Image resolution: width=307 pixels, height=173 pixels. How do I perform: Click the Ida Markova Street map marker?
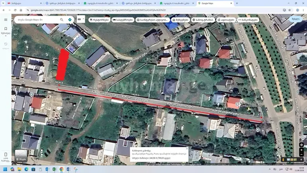[31, 94]
